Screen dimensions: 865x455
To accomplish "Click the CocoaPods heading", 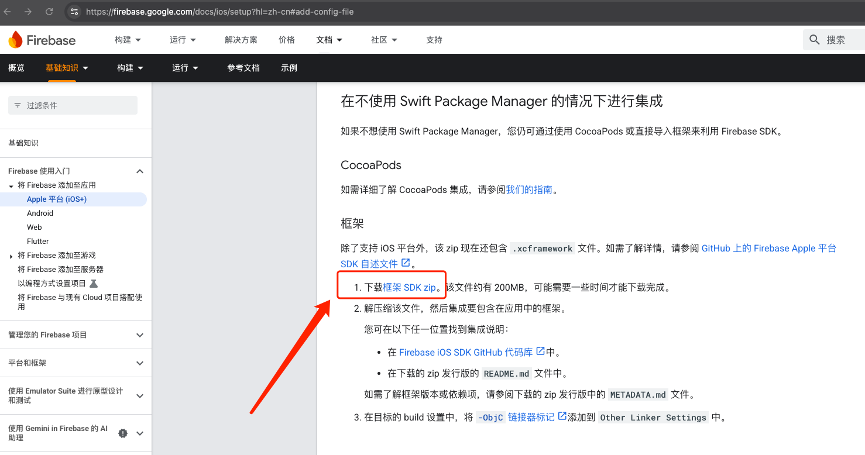I will pos(371,165).
